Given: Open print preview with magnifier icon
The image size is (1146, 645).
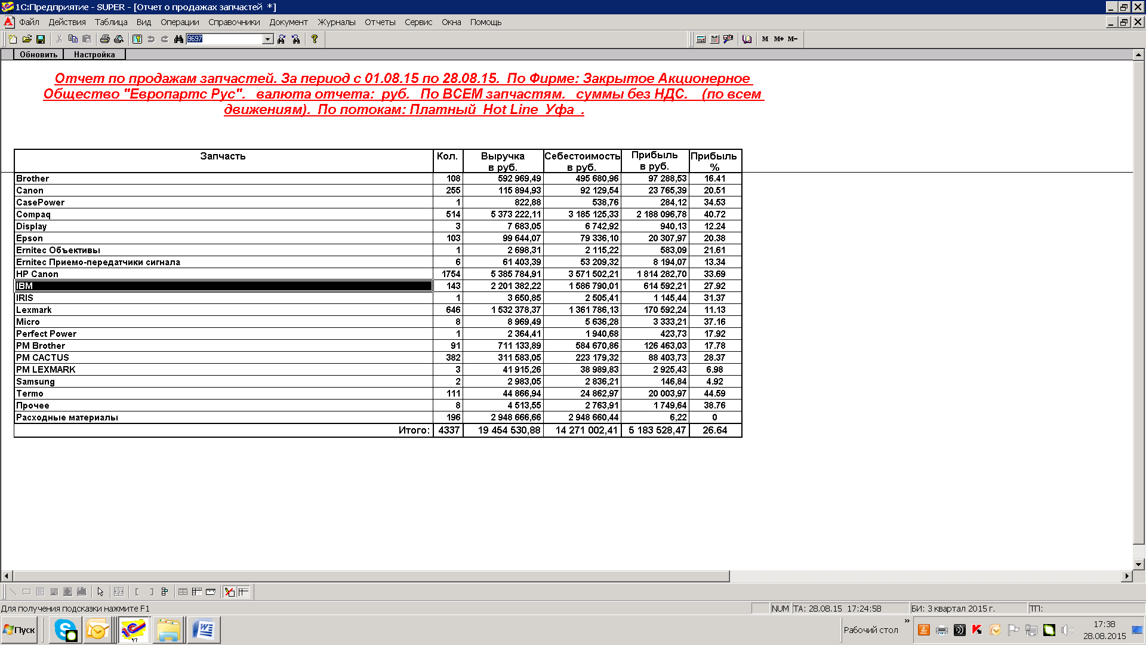Looking at the screenshot, I should tap(119, 39).
